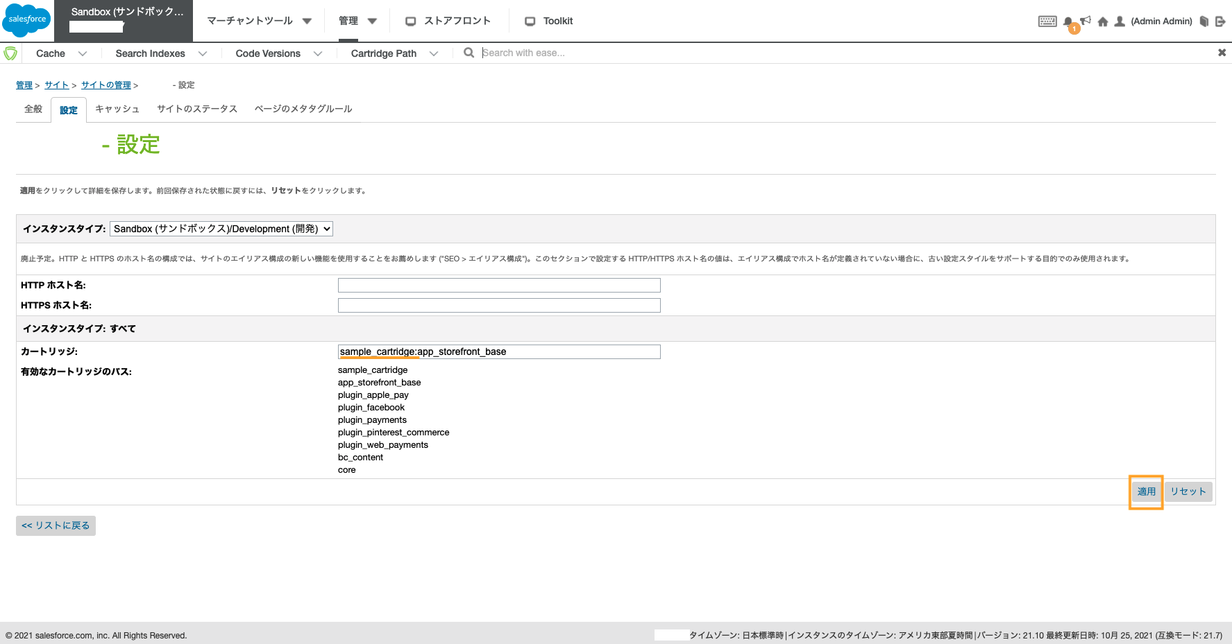Click the search magnifier icon

[469, 52]
